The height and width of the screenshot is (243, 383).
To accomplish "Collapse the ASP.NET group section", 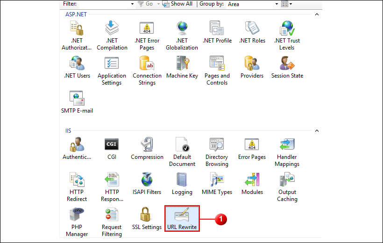I will pos(317,14).
